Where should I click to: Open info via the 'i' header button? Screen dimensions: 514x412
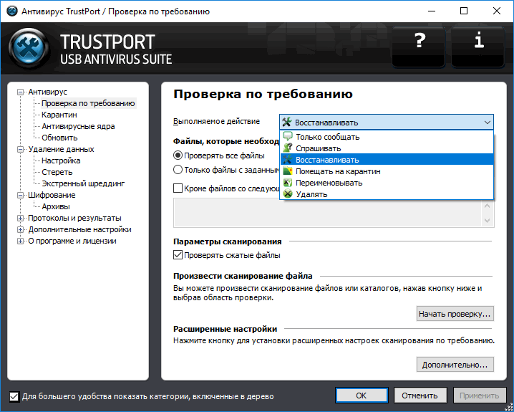click(x=478, y=47)
